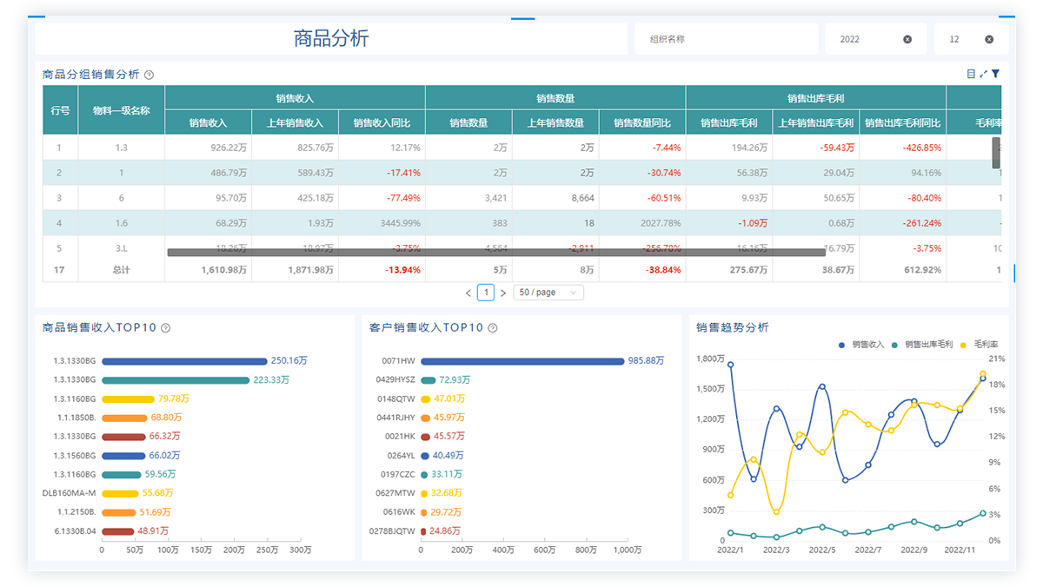Toggle 销售出库毛利 series in chart legend
The width and height of the screenshot is (1043, 586).
(923, 345)
